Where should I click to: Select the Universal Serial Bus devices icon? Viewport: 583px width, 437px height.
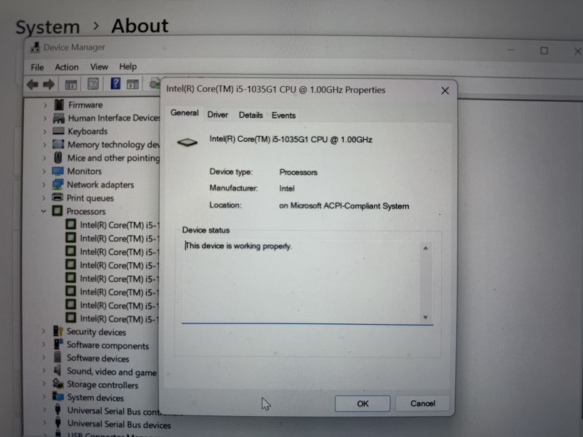57,423
